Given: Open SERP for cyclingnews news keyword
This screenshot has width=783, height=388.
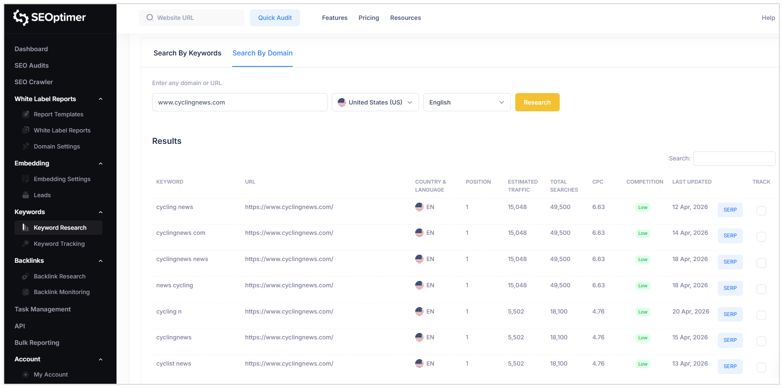Looking at the screenshot, I should (730, 262).
